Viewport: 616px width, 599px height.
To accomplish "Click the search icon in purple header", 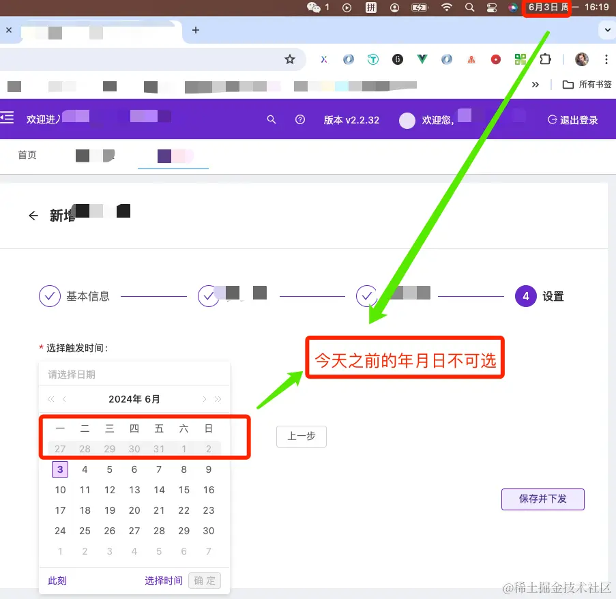I will 271,119.
